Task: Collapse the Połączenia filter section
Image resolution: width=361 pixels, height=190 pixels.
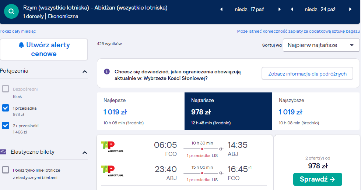Action: tap(85, 72)
